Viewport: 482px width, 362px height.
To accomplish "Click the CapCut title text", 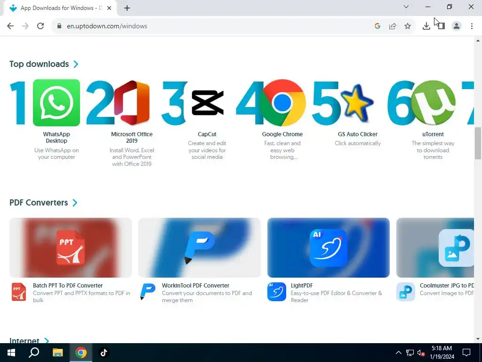I will coord(207,134).
